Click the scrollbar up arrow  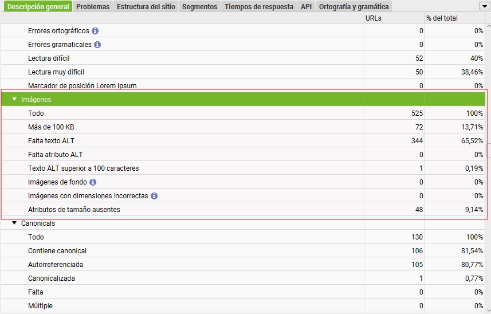click(488, 26)
